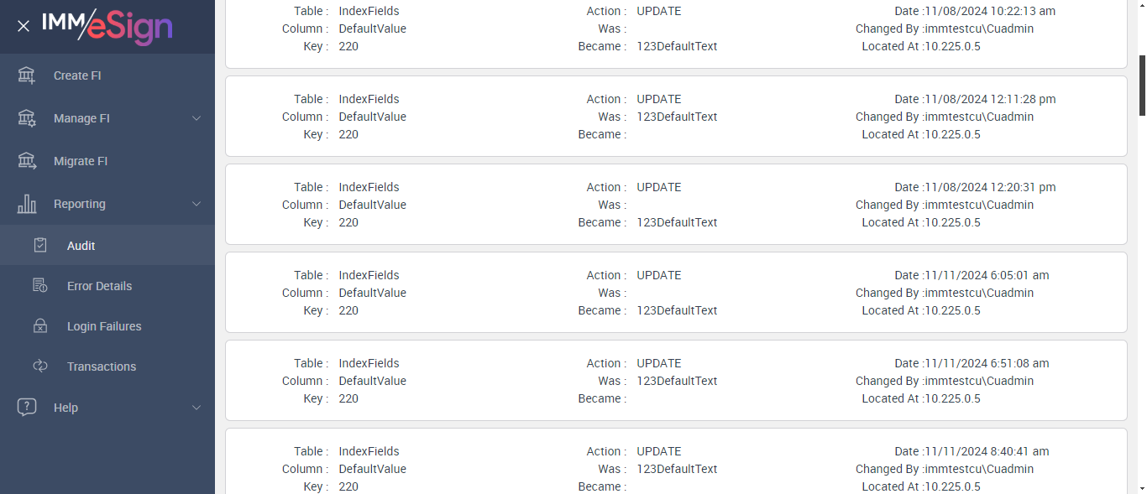This screenshot has height=494, width=1147.
Task: Click the Help question bubble icon
Action: coord(27,408)
